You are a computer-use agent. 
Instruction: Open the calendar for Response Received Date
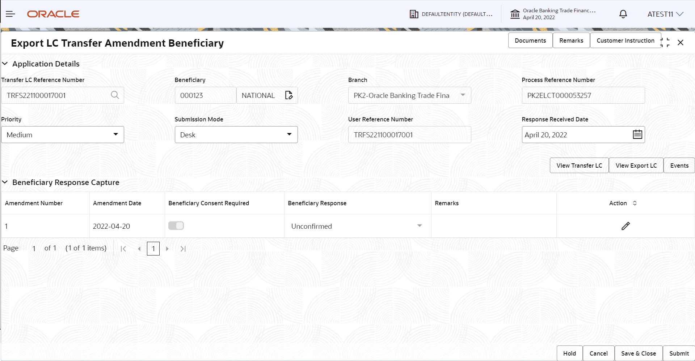click(637, 134)
